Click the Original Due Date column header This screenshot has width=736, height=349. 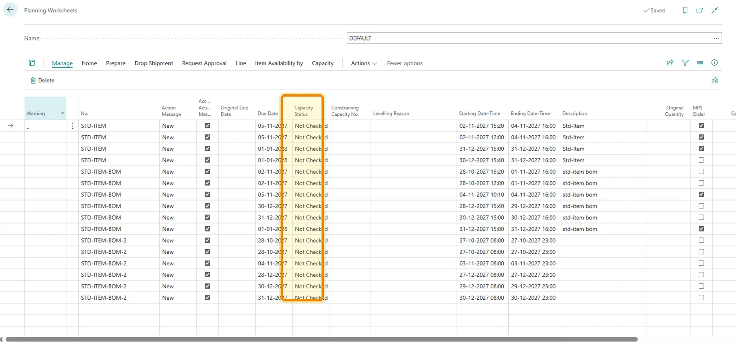click(x=234, y=111)
